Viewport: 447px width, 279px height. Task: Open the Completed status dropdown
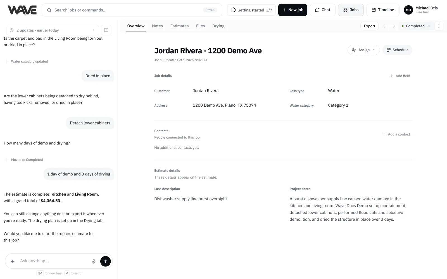coord(416,26)
